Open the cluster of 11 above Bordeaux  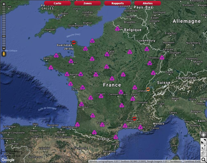pyautogui.click(x=82, y=104)
